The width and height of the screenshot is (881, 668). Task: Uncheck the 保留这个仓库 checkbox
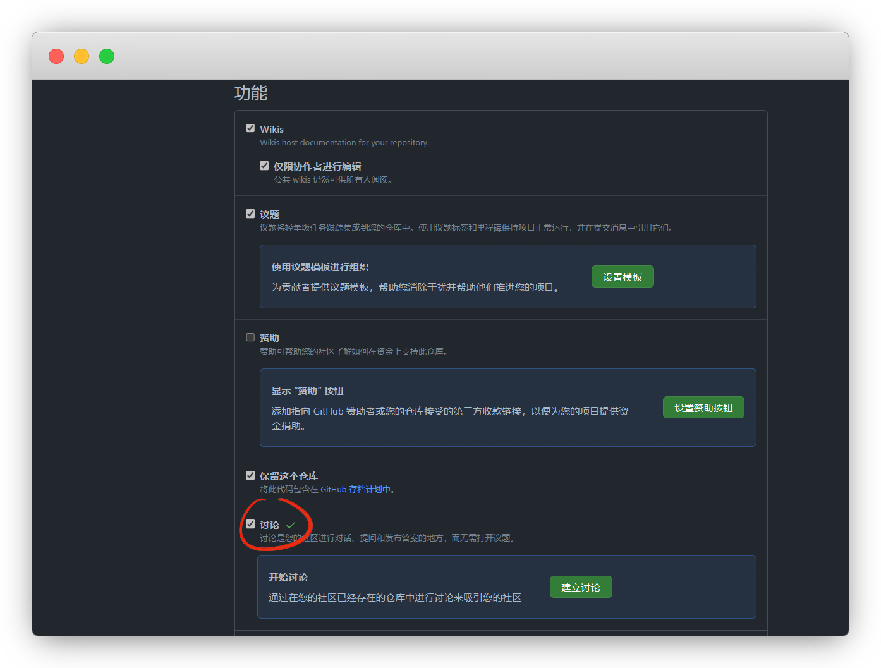point(250,476)
